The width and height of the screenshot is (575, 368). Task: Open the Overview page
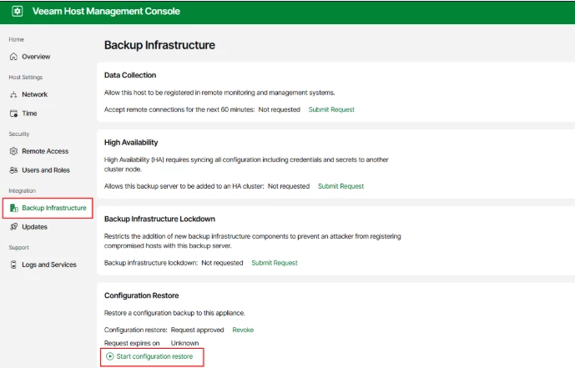coord(36,57)
